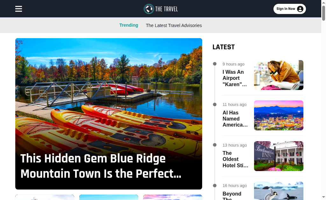326x200 pixels.
Task: Click the scrollbar down arrow
Action: pos(323,197)
